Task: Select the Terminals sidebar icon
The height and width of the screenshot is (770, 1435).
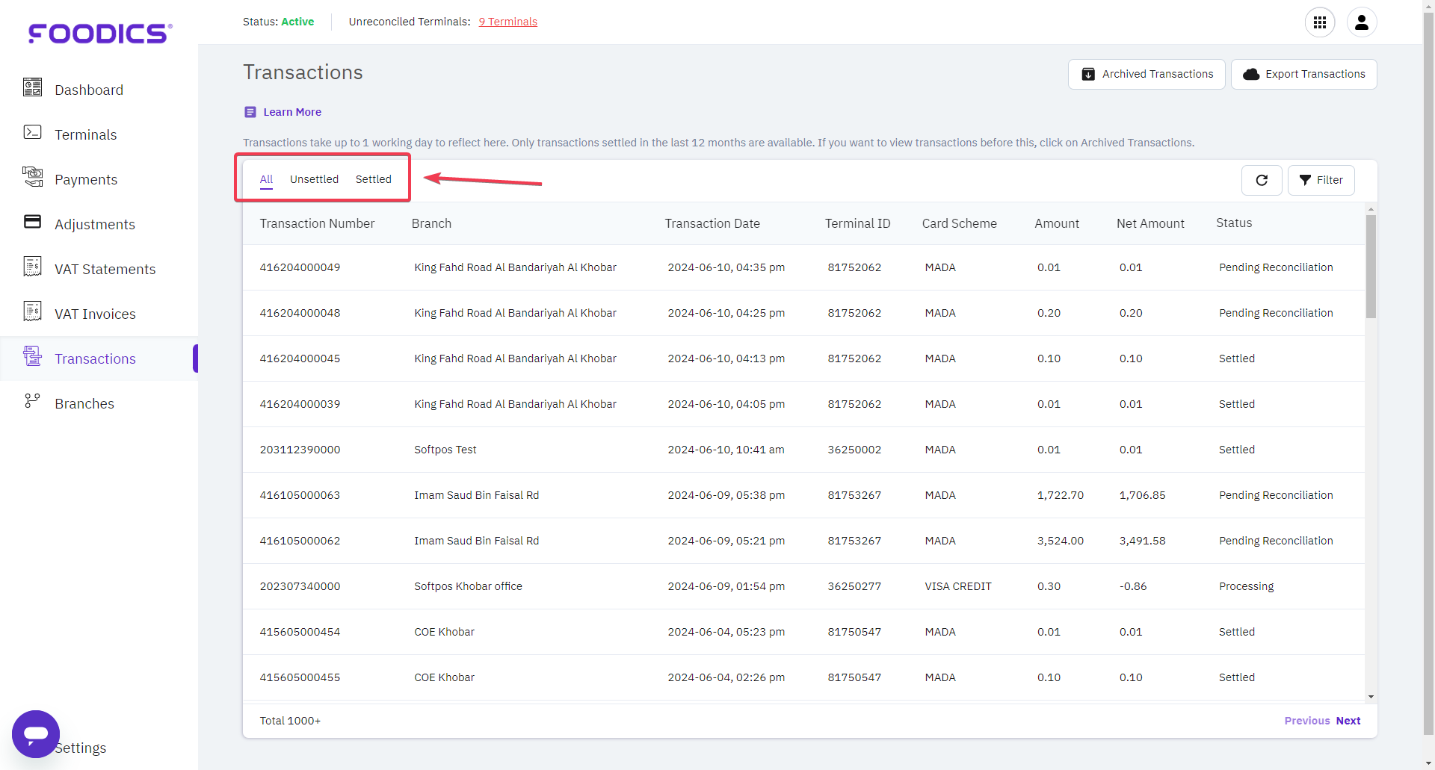Action: 32,132
